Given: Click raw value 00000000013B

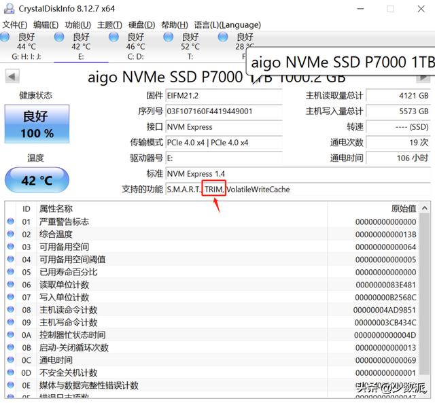Looking at the screenshot, I should [x=385, y=234].
